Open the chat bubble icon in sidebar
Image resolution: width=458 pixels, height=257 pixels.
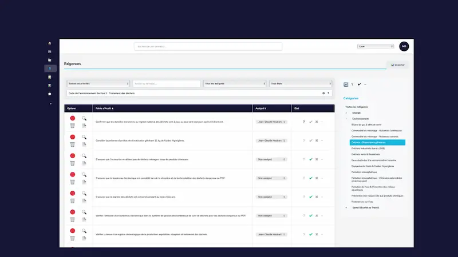(x=50, y=94)
